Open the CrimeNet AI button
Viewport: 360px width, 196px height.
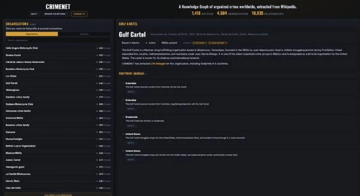[x=79, y=14]
